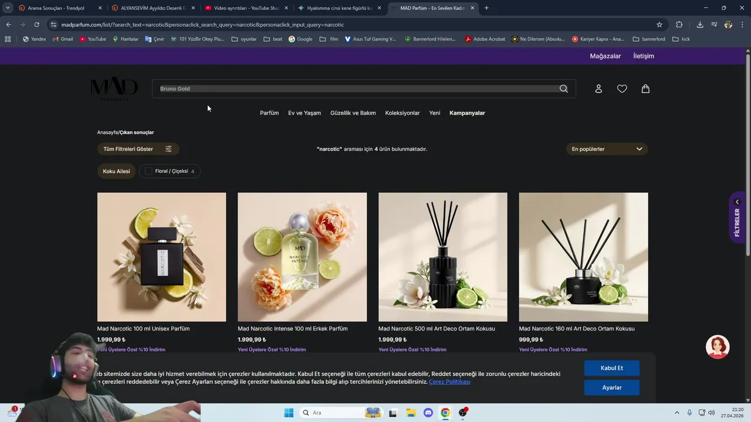Open cookie Ayarlar button
Image resolution: width=751 pixels, height=422 pixels.
pyautogui.click(x=611, y=387)
